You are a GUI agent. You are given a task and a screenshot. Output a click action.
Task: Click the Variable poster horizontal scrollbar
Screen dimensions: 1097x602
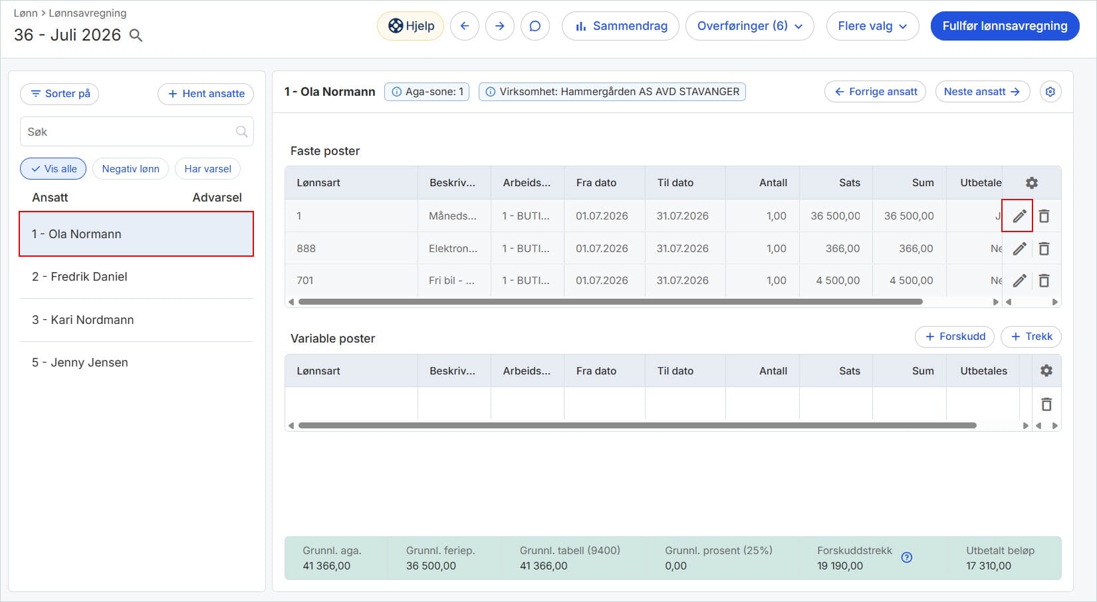637,426
